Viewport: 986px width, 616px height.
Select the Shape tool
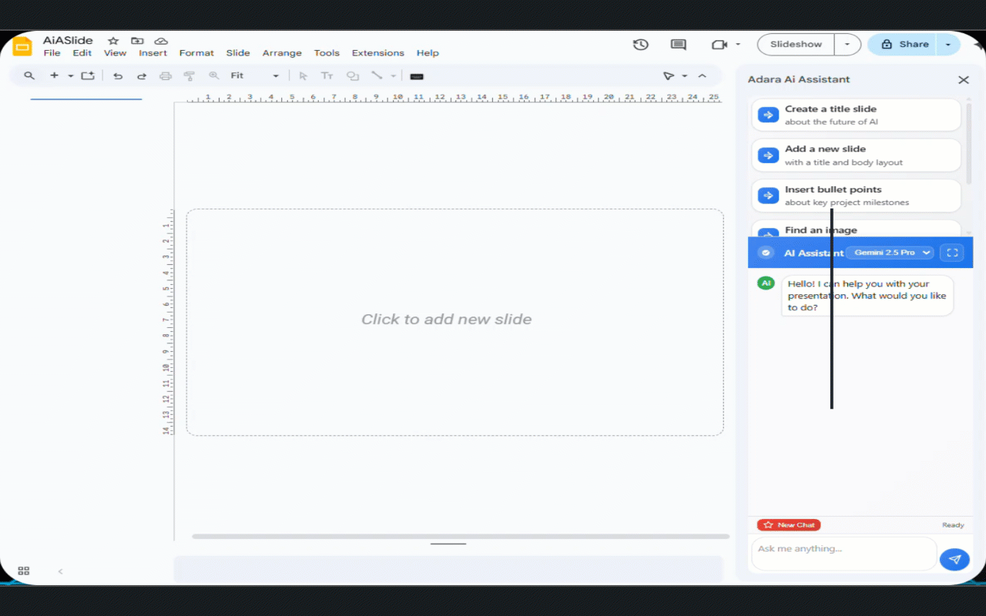[x=352, y=75]
